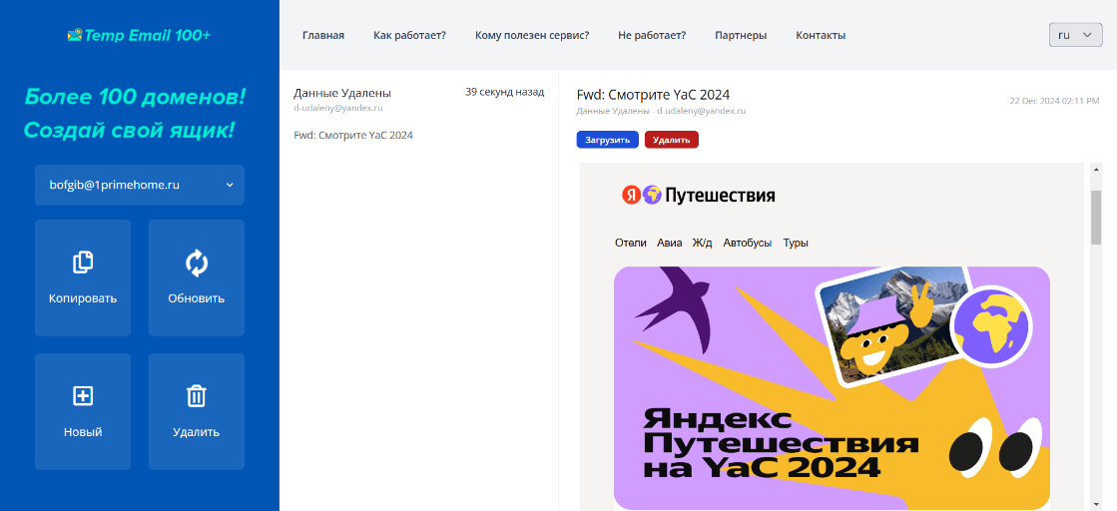Click the 22 Dec 2024 02:11 PM date
Image resolution: width=1117 pixels, height=511 pixels.
[x=1054, y=101]
